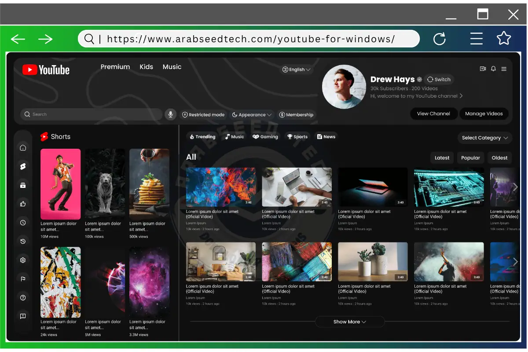Open watch History from the sidebar
Screen dimensions: 528x352
coord(23,241)
